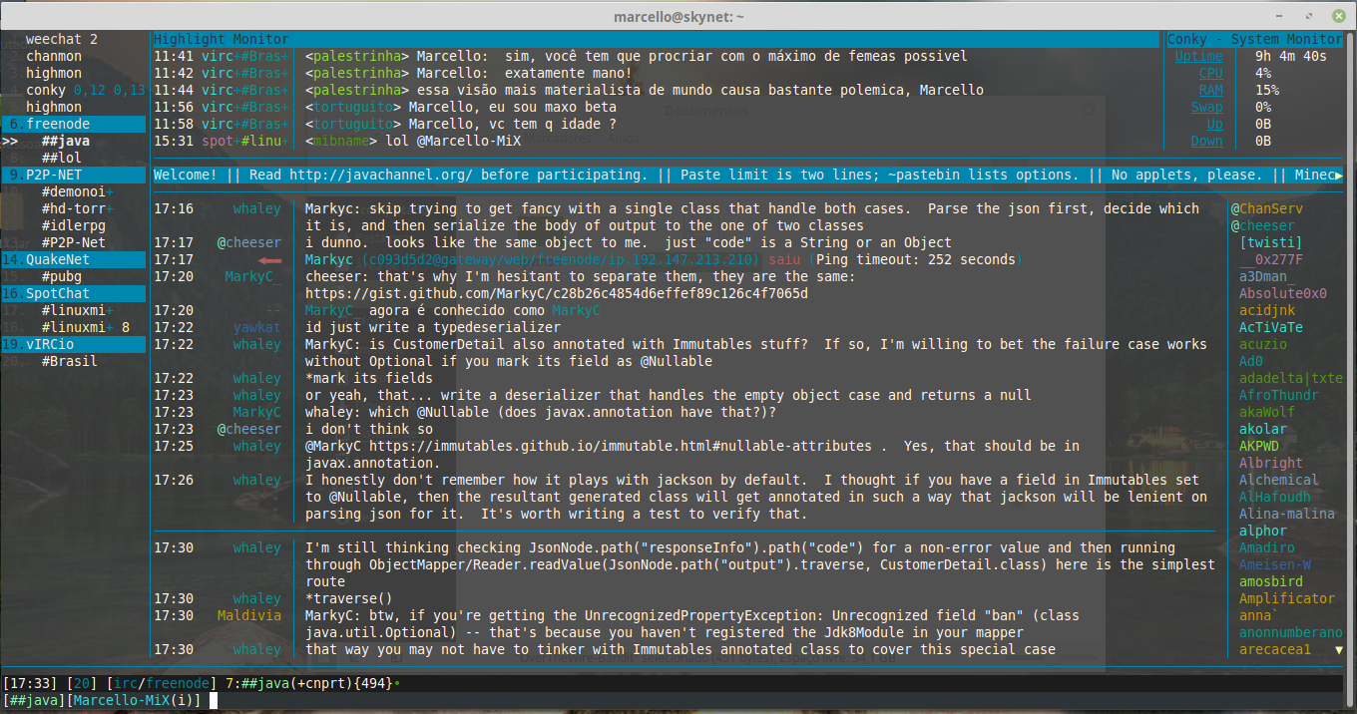Select Absolute0x0 in the nick list
The image size is (1357, 714).
pyautogui.click(x=1283, y=293)
